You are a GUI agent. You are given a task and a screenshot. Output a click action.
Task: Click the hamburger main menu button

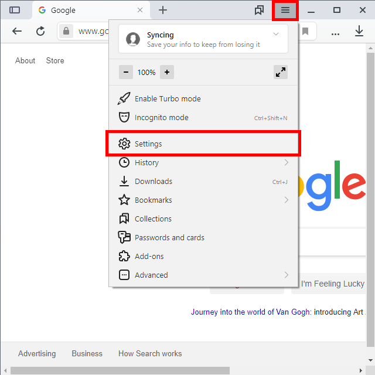(x=285, y=10)
